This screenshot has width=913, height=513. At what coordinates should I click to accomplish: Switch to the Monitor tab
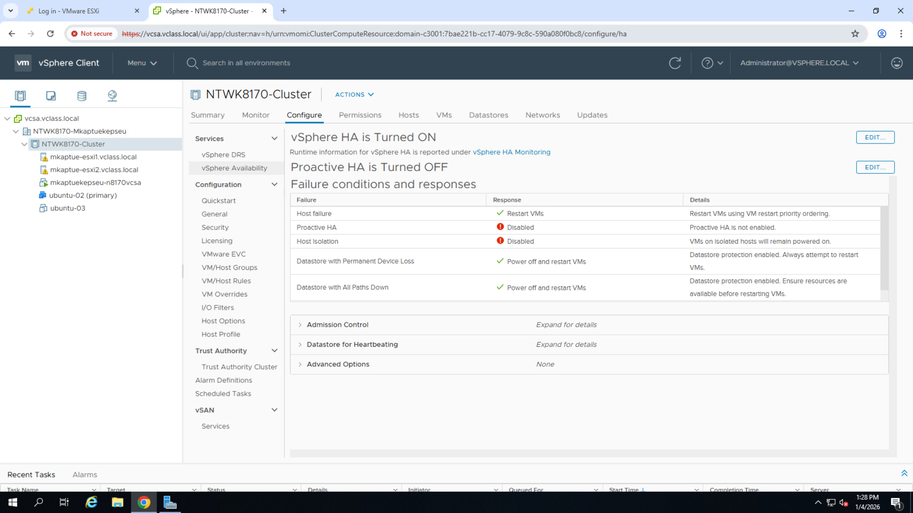pyautogui.click(x=255, y=115)
